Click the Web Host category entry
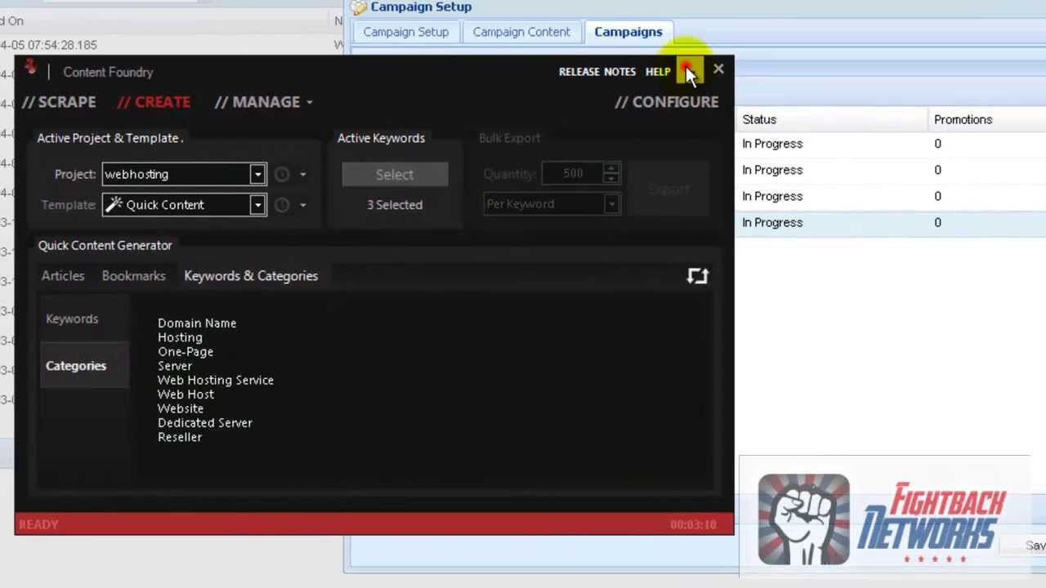This screenshot has width=1046, height=588. pos(186,394)
